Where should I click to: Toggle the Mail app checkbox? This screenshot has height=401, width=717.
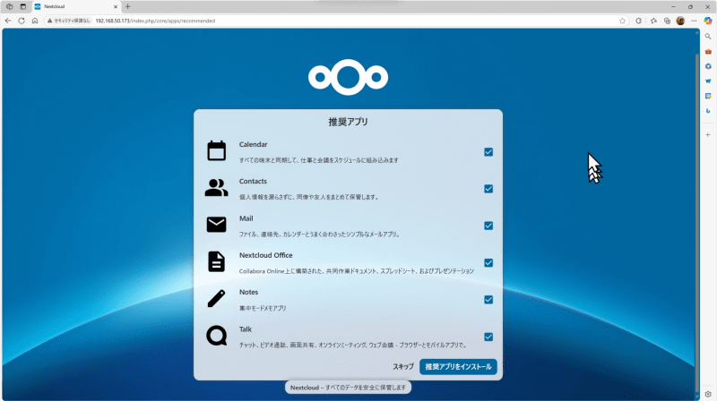click(488, 226)
